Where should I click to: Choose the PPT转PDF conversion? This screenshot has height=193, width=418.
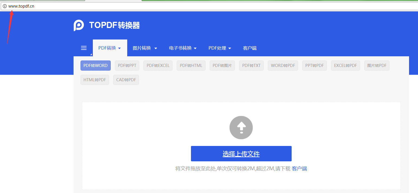(315, 66)
